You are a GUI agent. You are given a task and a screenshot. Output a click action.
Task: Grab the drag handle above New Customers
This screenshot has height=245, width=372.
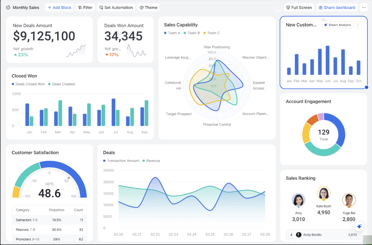pyautogui.click(x=324, y=20)
